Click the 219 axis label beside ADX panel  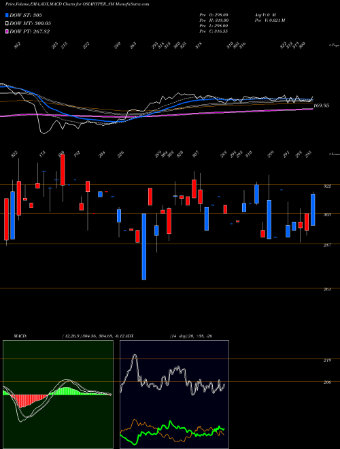click(327, 361)
